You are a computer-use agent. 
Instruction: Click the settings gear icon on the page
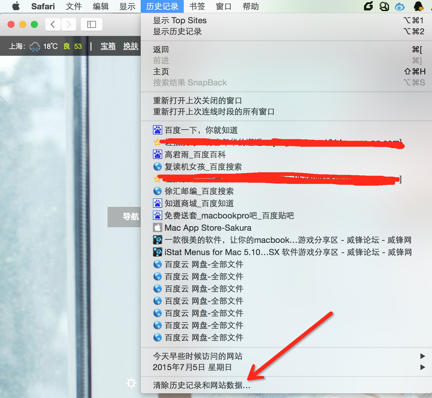[131, 383]
